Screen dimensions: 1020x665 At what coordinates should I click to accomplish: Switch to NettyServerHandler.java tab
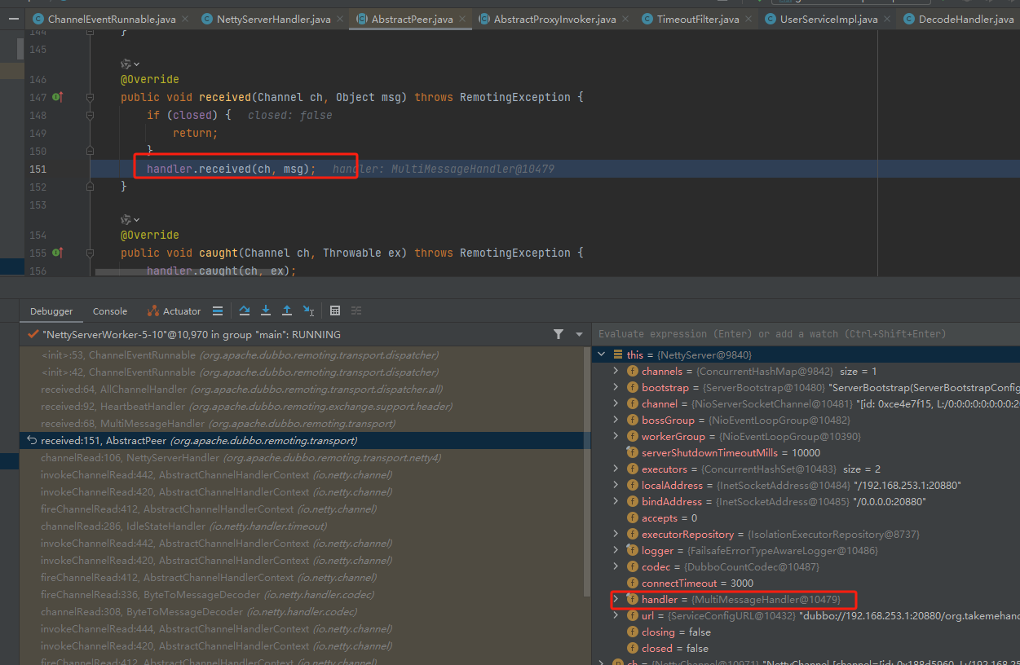(x=273, y=19)
